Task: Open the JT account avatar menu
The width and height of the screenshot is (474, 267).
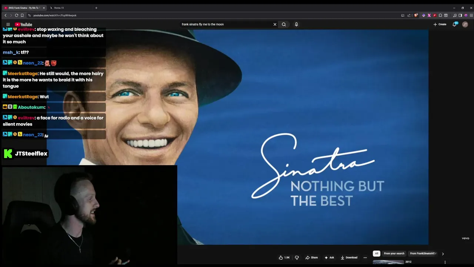Action: [465, 24]
